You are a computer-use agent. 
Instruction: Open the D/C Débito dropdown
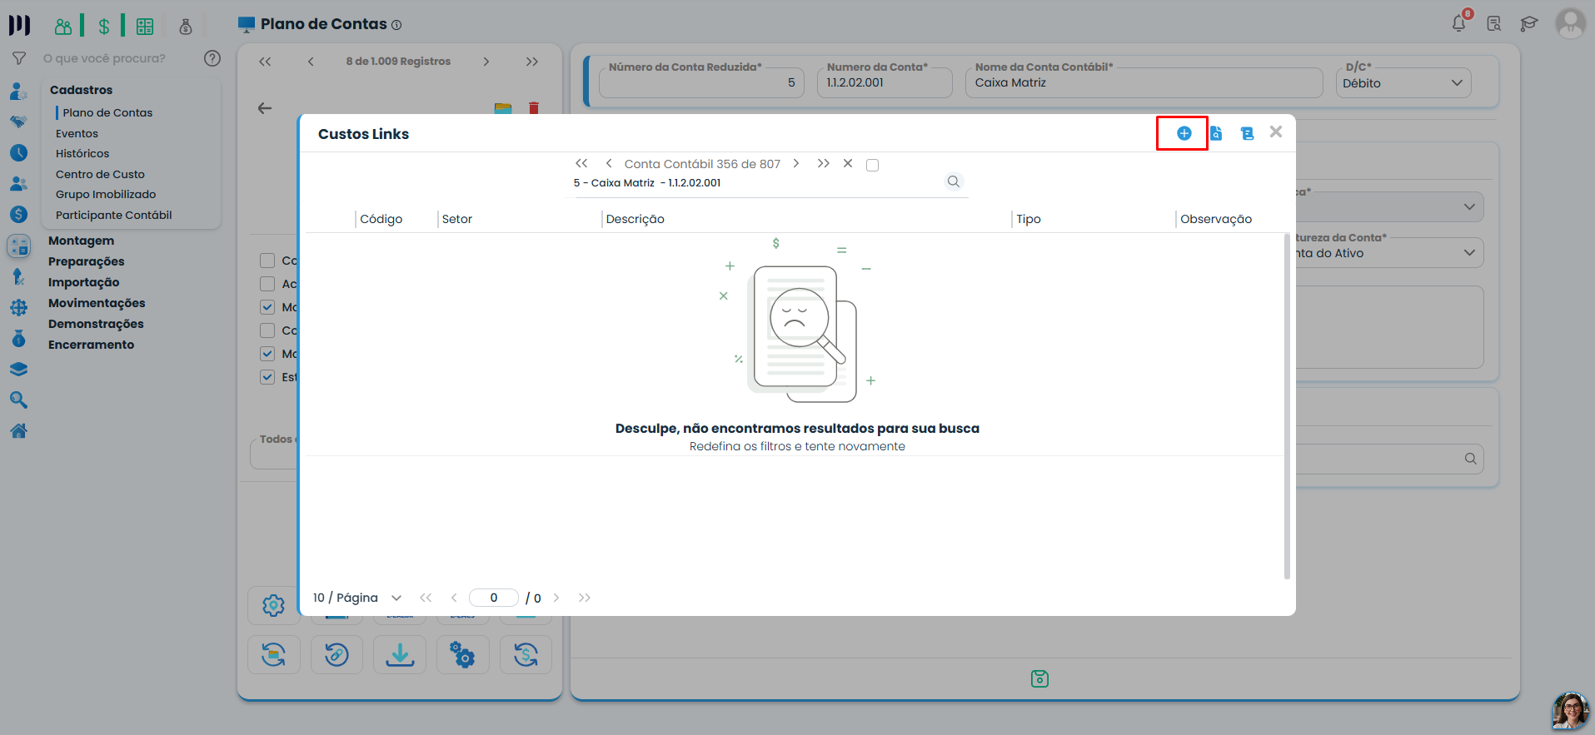[x=1403, y=83]
